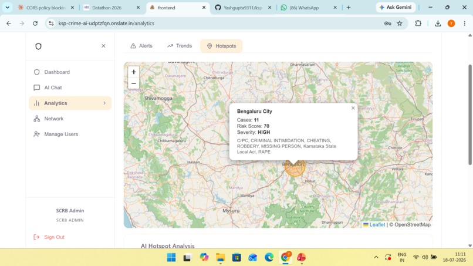Sign out of the account

(49, 237)
